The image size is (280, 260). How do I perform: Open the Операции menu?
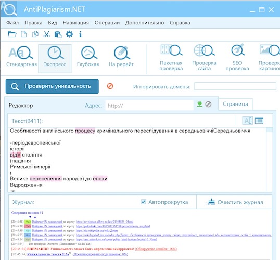click(107, 23)
